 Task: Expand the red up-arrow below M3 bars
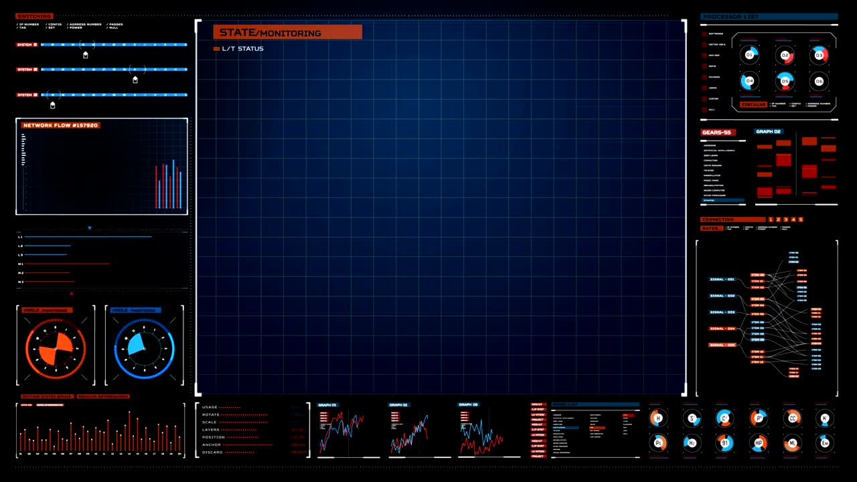point(72,293)
